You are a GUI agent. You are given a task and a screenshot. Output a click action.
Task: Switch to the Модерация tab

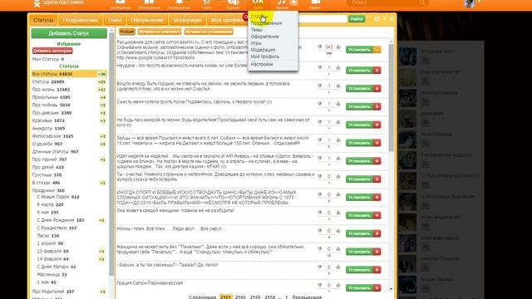187,20
